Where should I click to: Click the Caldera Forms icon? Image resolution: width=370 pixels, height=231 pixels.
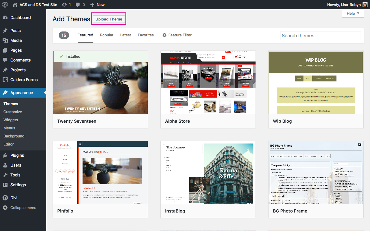click(x=5, y=80)
